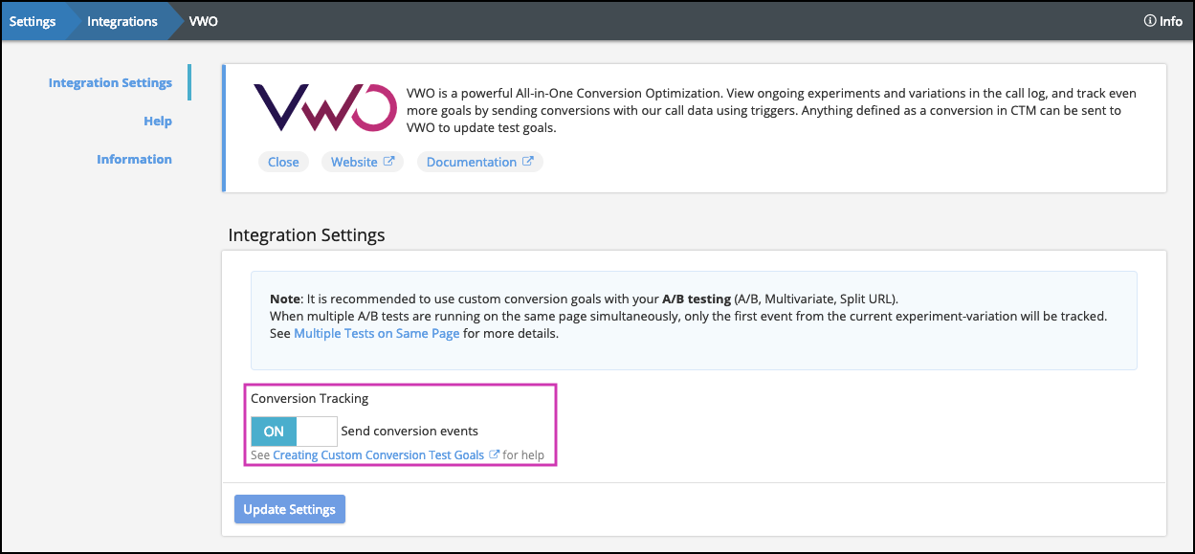Click external-link icon on Documentation button

(x=527, y=162)
